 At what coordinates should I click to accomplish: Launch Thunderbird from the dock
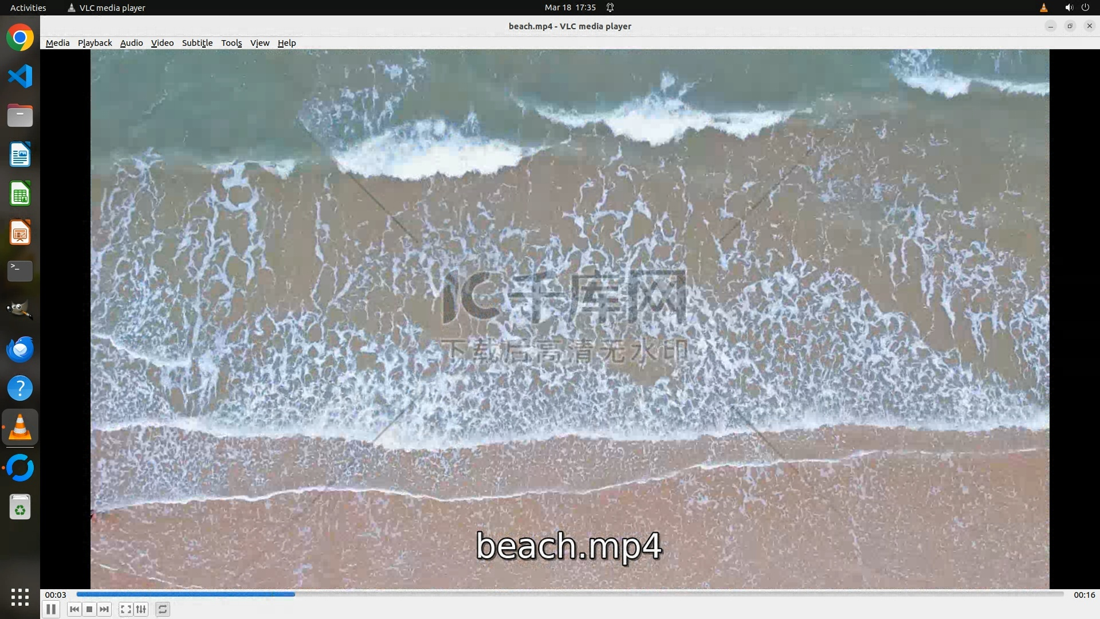[x=20, y=349]
